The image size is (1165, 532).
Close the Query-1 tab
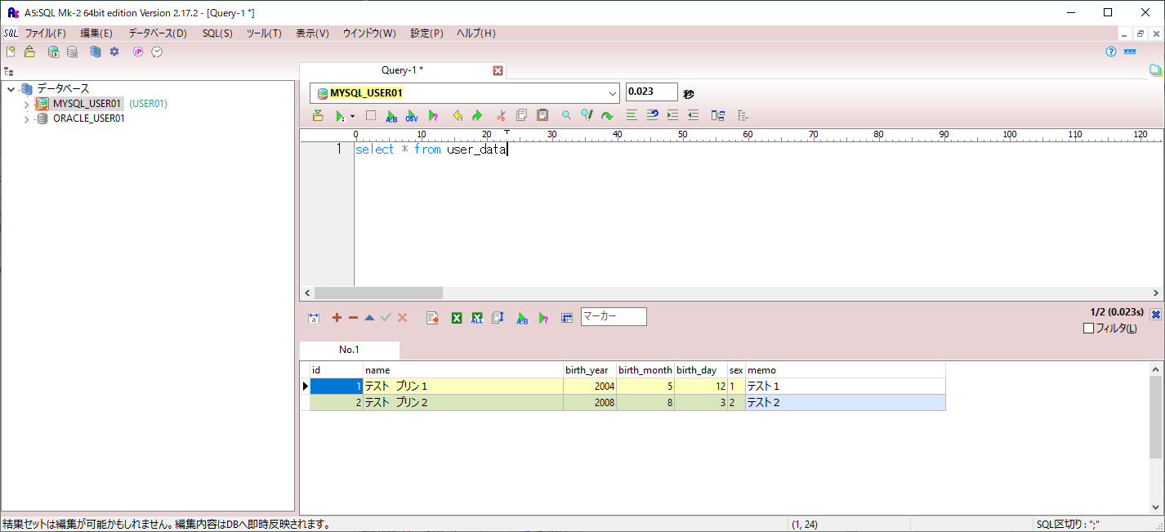[498, 71]
